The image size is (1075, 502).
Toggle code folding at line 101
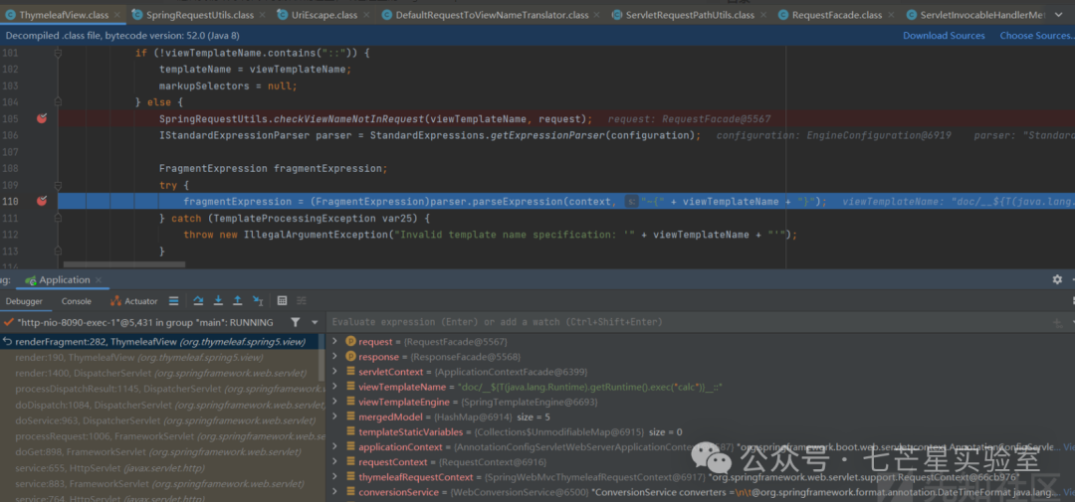click(x=59, y=53)
